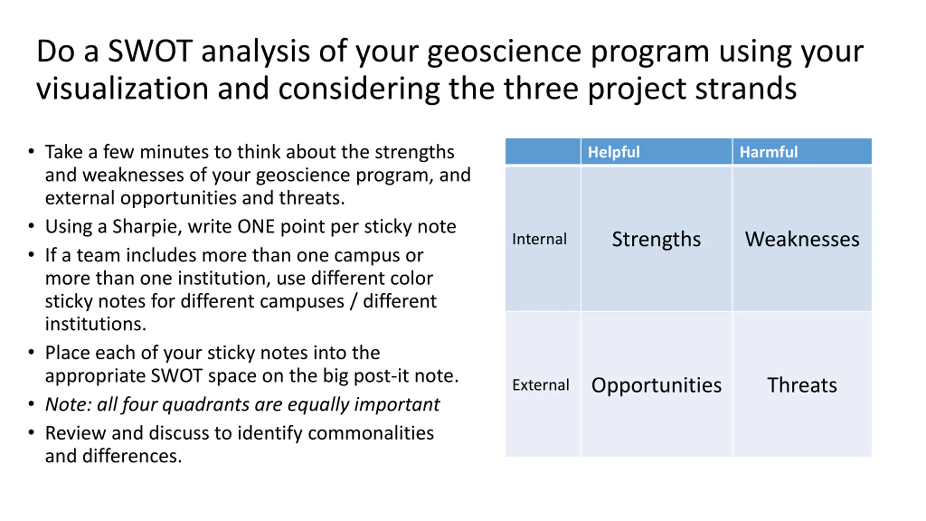Click the Strengths quadrant cell

[x=657, y=239]
